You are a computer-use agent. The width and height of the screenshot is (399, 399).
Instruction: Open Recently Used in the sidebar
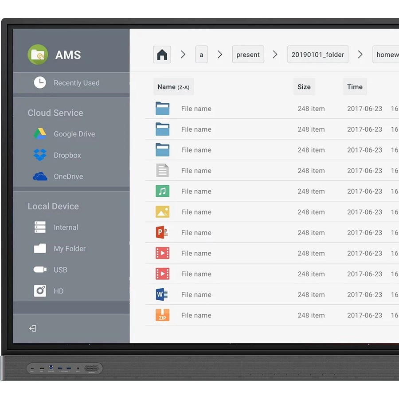(76, 83)
